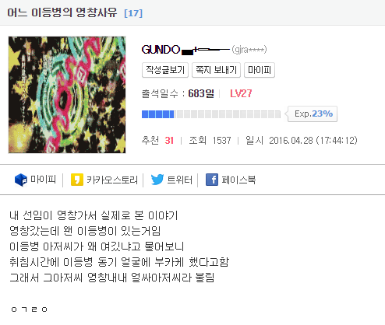Click the blue experience progress bar
The width and height of the screenshot is (385, 325).
(x=211, y=114)
